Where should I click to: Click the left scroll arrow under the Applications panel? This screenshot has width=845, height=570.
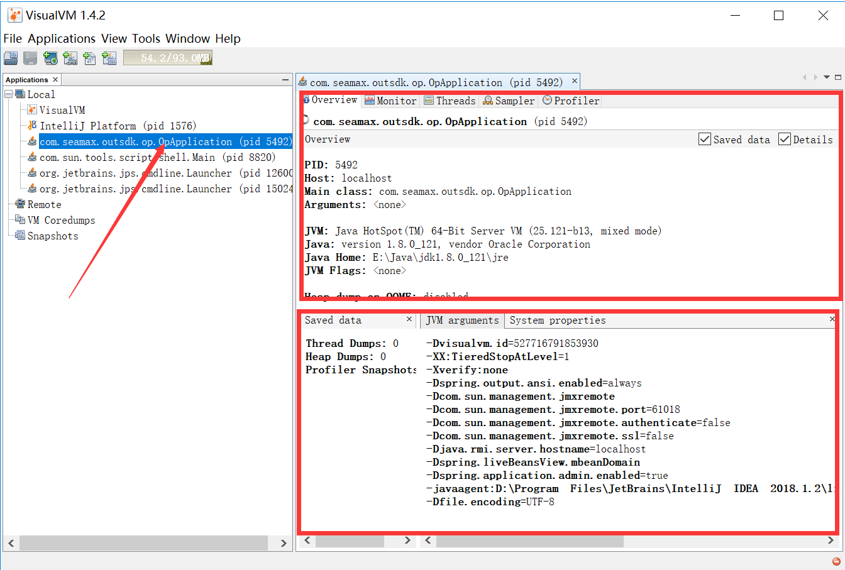(x=11, y=543)
